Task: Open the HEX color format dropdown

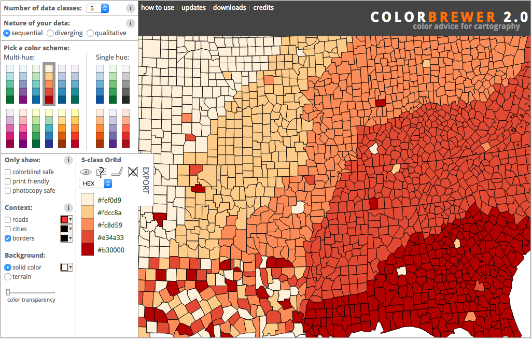Action: (x=95, y=183)
